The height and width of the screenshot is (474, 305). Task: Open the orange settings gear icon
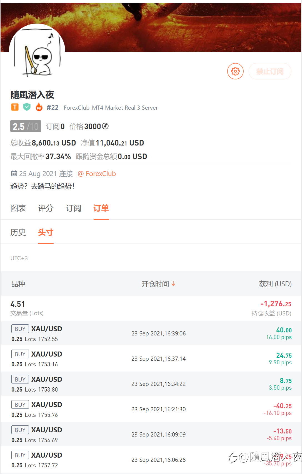(x=235, y=71)
